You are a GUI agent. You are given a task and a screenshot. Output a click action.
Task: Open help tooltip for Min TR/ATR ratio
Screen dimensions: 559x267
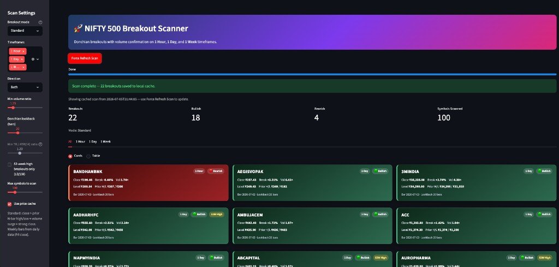point(40,144)
